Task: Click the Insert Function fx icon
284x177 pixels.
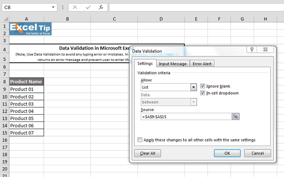Action: click(101, 7)
